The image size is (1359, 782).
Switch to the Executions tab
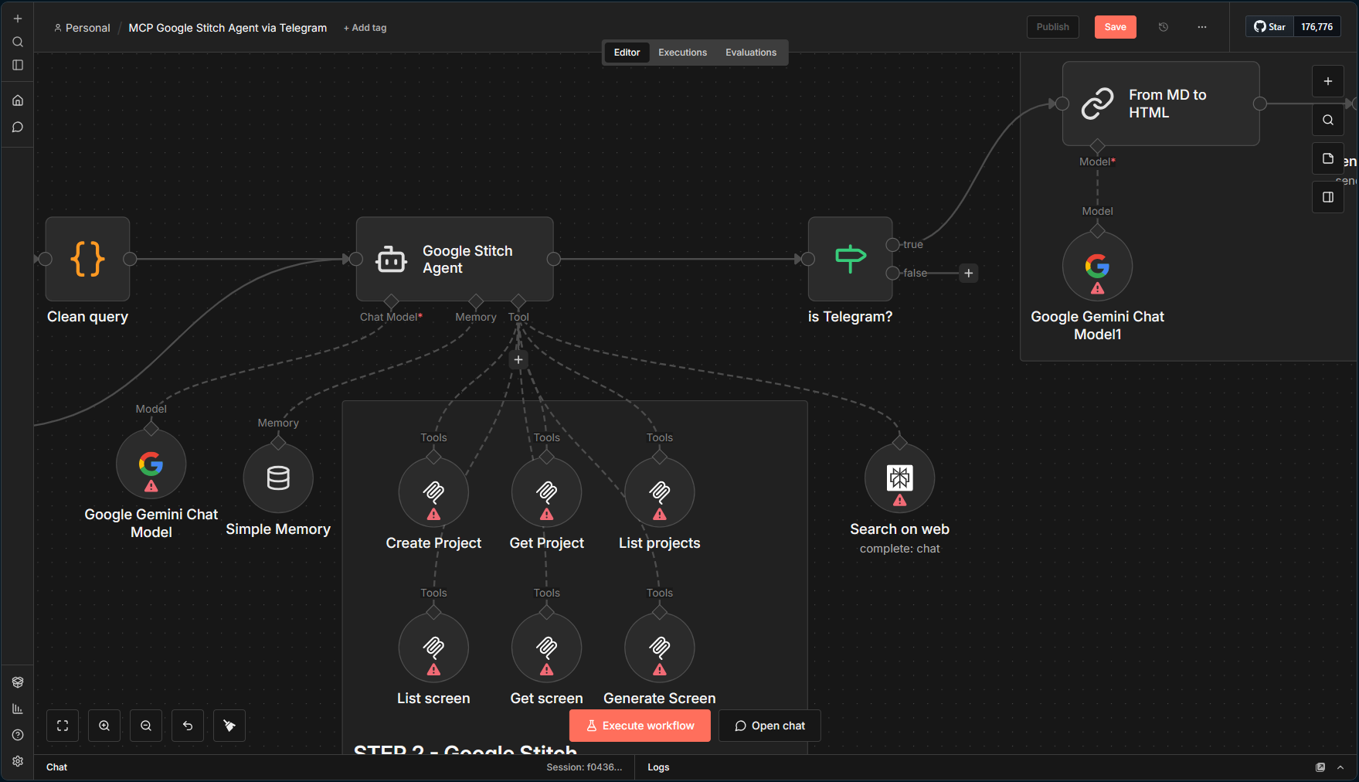point(682,52)
